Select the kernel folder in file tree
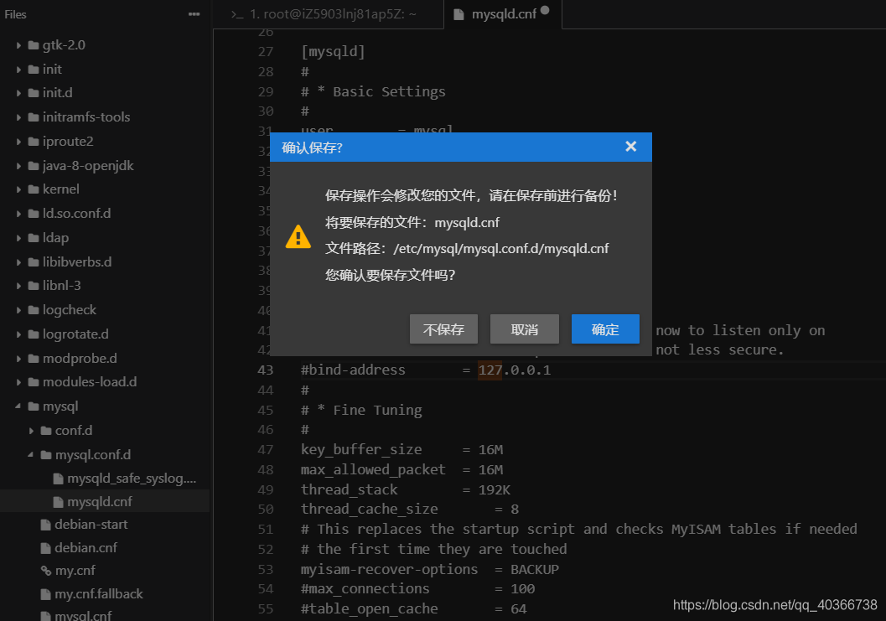Viewport: 886px width, 621px height. tap(61, 189)
